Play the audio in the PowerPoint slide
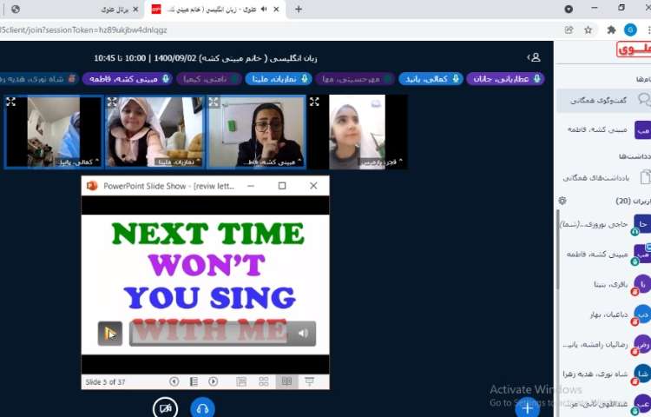 [109, 334]
